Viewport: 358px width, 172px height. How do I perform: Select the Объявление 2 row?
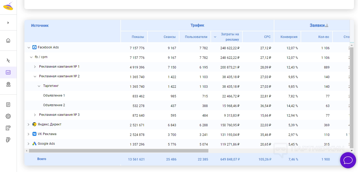54,105
